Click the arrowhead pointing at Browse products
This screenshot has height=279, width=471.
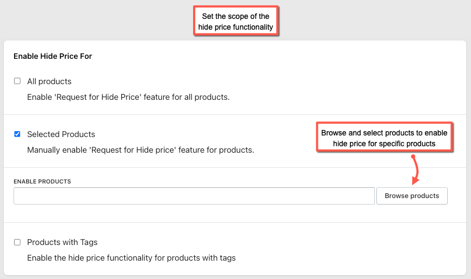415,181
